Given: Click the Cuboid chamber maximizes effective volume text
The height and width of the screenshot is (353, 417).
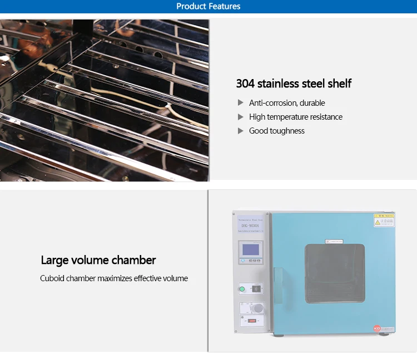Looking at the screenshot, I should [114, 278].
